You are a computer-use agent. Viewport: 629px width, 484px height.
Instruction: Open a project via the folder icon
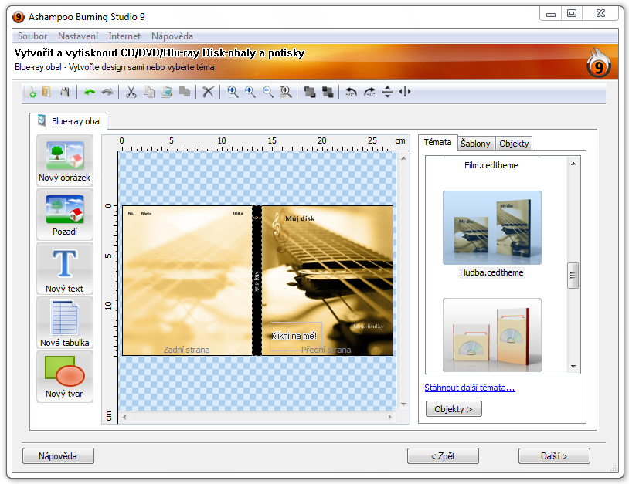tap(47, 92)
